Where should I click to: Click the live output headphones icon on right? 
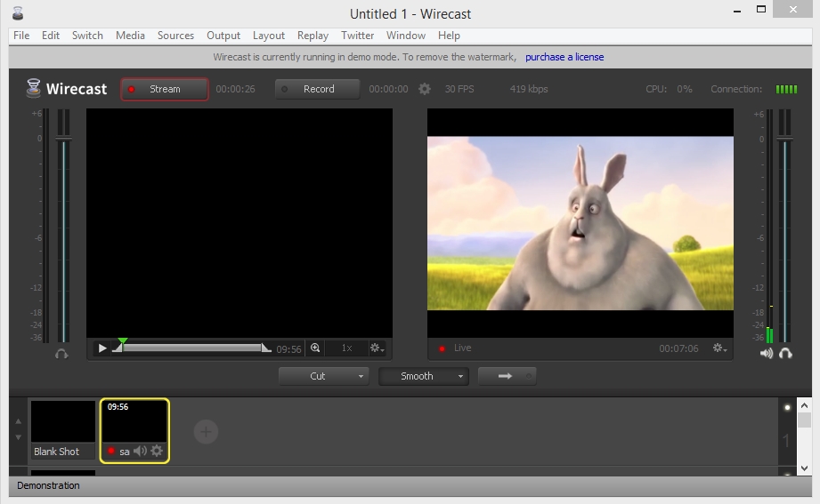click(785, 354)
